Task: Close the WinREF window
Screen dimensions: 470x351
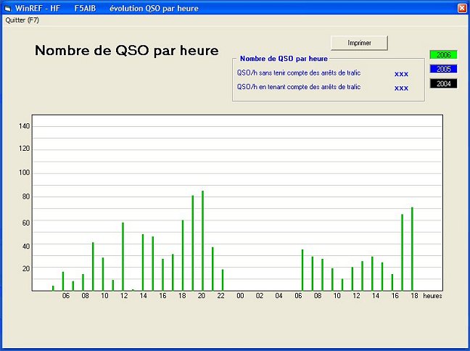Action: point(462,7)
